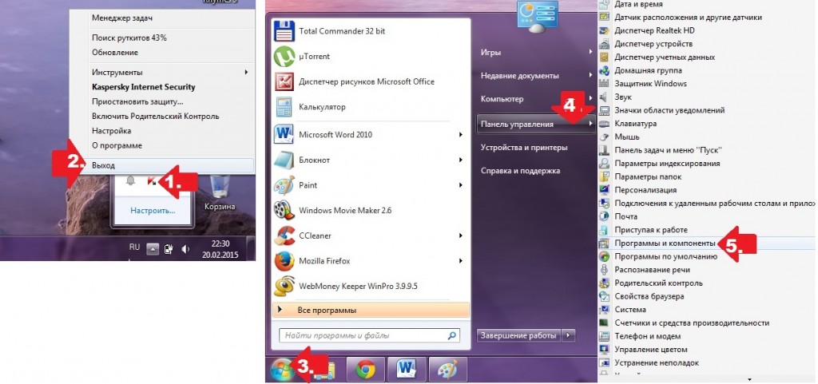Click the search magnifier icon in Start menu
Viewport: 818px width, 384px height.
pos(452,336)
